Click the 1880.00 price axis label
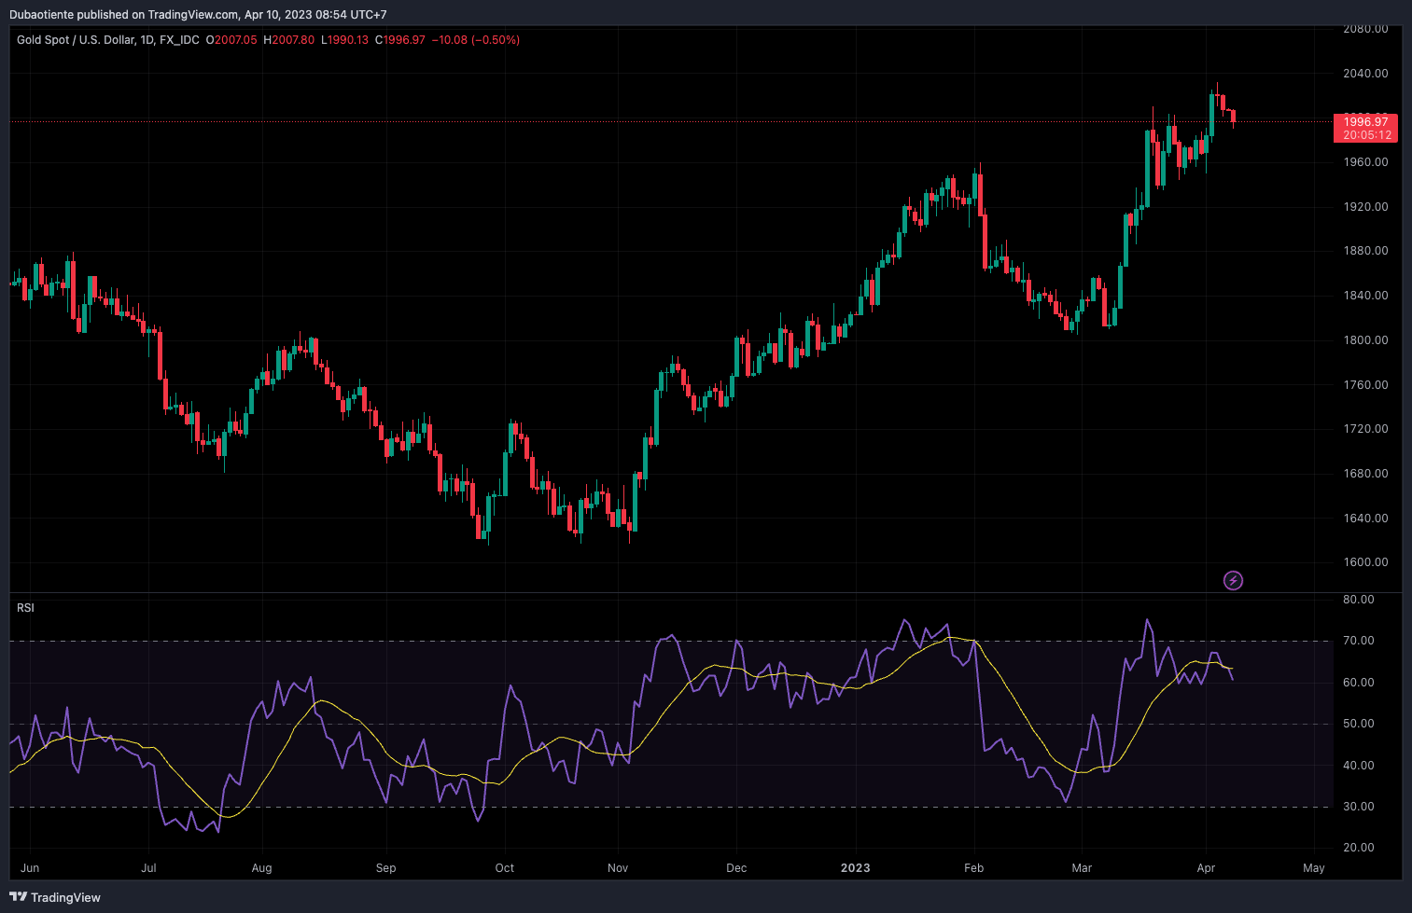 click(1365, 251)
